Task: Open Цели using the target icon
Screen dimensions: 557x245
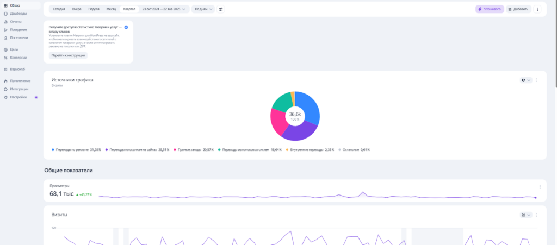Action: (5, 49)
